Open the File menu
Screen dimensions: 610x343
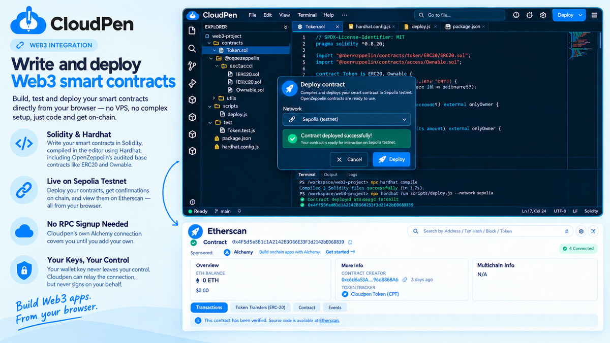pos(252,15)
